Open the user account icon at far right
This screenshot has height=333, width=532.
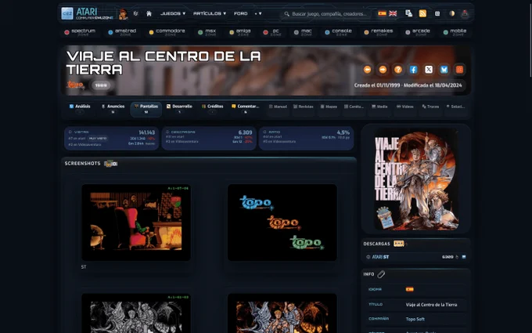click(465, 13)
